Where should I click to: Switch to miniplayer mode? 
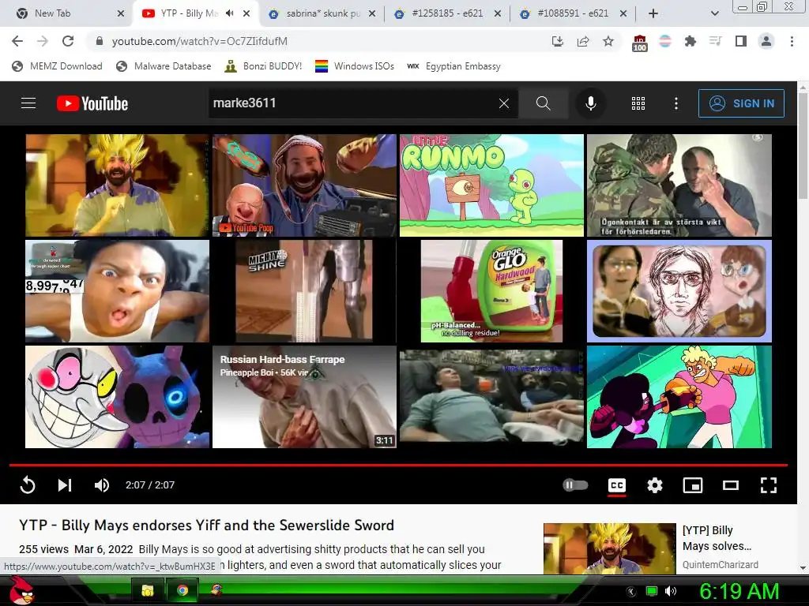click(692, 485)
